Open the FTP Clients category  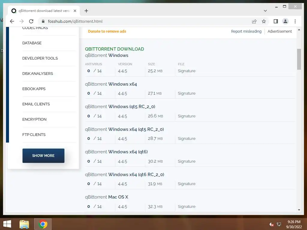point(34,134)
